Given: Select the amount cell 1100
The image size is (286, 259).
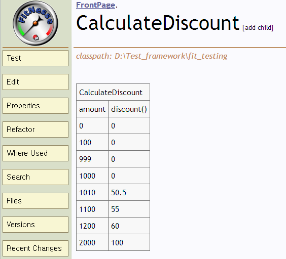Looking at the screenshot, I should (92, 209).
